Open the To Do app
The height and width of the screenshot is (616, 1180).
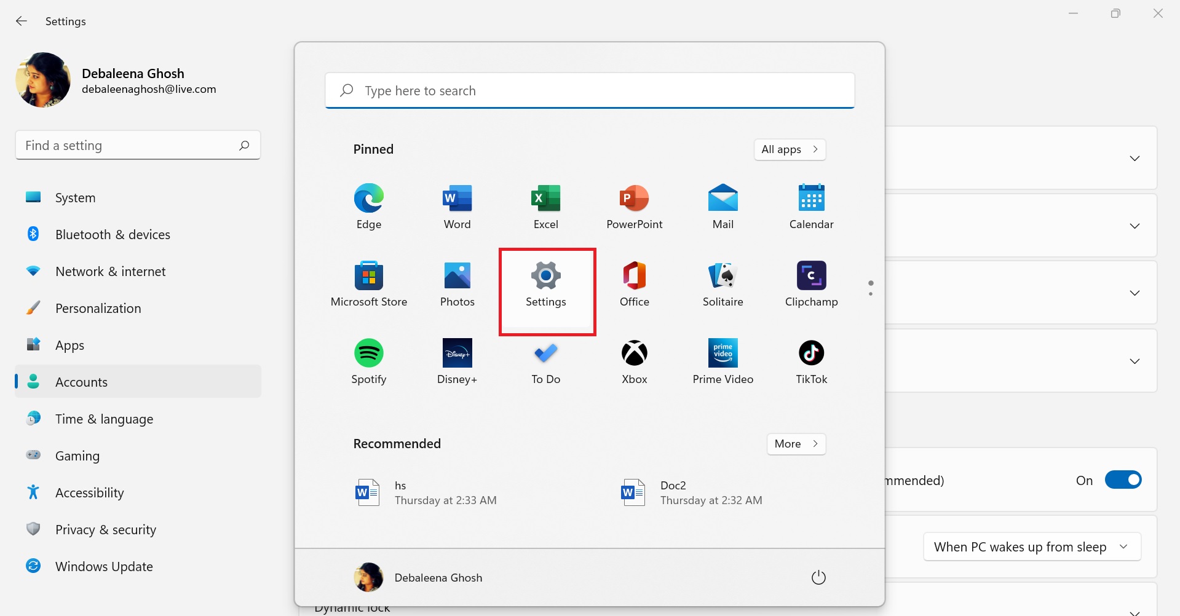tap(546, 361)
